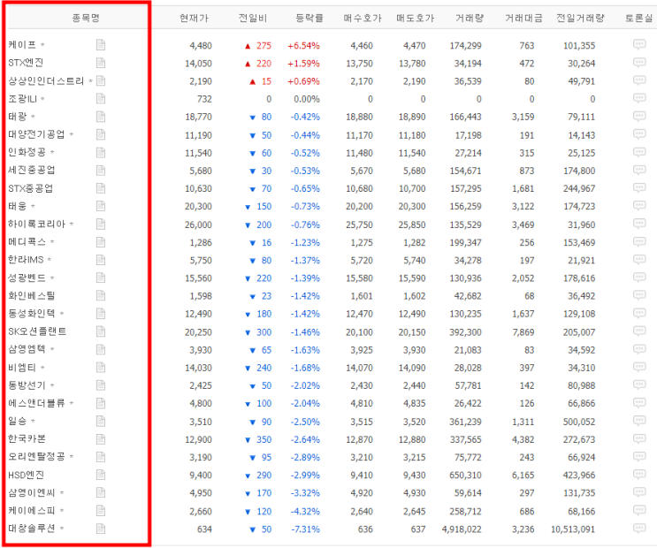Open discussion room icon for 성광벤드

point(639,278)
